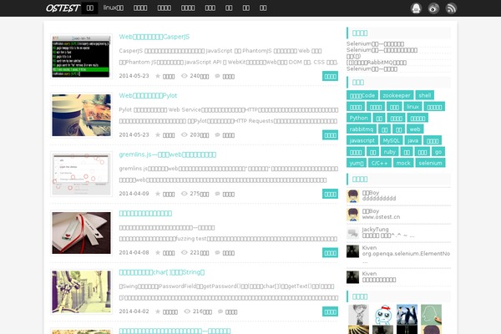Open the linux menu in top navigation
501x334 pixels.
coord(114,8)
